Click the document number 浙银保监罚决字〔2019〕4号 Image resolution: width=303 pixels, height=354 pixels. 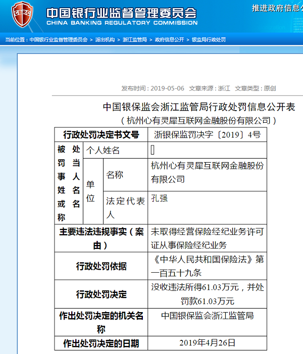point(207,134)
